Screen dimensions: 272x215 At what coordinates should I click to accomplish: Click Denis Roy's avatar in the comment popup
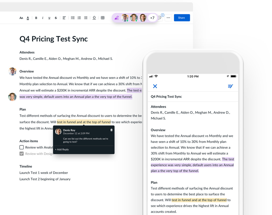58,132
